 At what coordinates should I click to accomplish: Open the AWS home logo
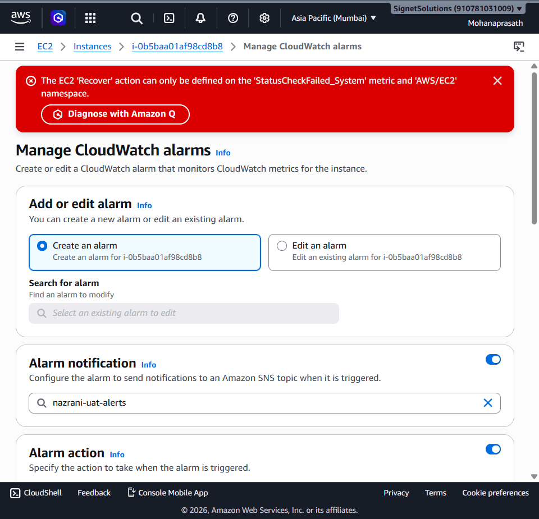pyautogui.click(x=21, y=17)
